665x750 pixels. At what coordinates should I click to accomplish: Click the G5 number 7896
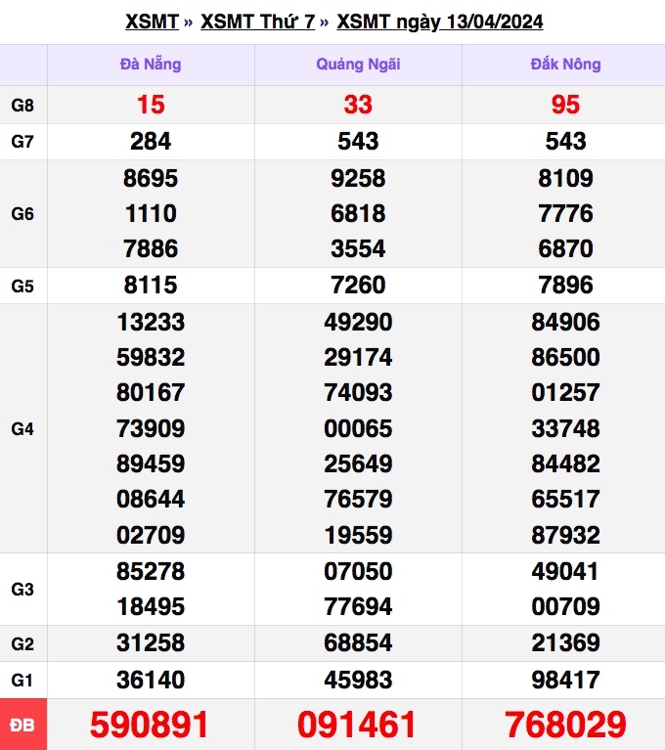point(565,286)
